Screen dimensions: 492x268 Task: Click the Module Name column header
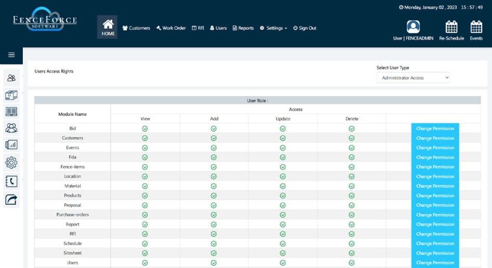coord(72,114)
